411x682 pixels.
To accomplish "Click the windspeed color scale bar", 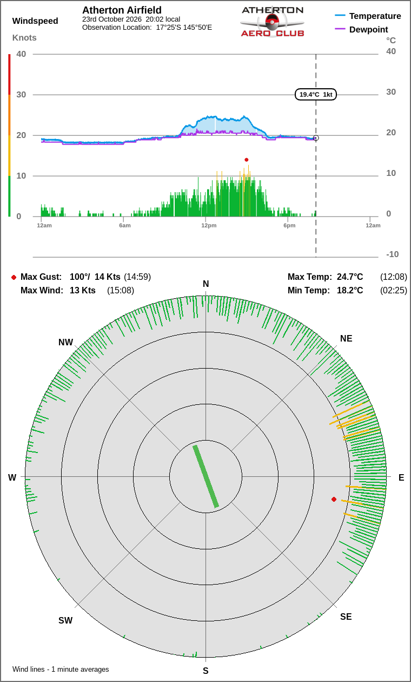I will coord(9,135).
